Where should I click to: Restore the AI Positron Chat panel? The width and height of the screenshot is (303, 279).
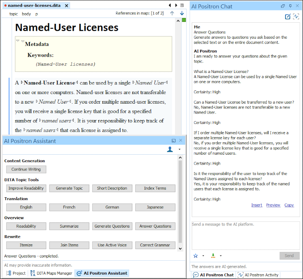pyautogui.click(x=283, y=6)
